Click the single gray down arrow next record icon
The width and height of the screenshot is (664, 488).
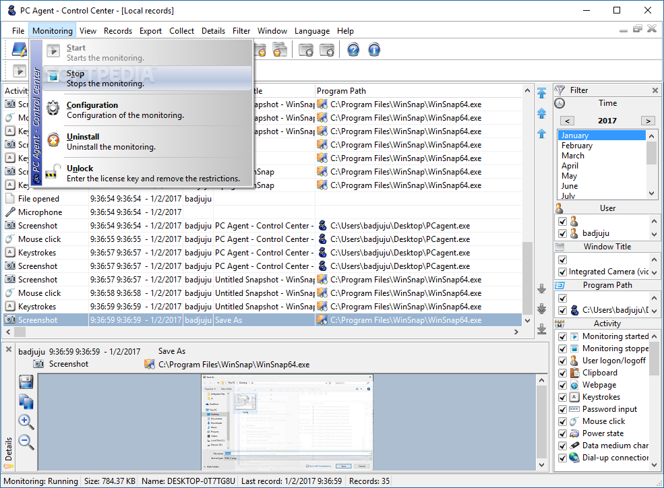(541, 288)
